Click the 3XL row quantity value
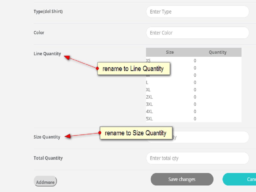Image resolution: width=256 pixels, height=192 pixels. 195,104
